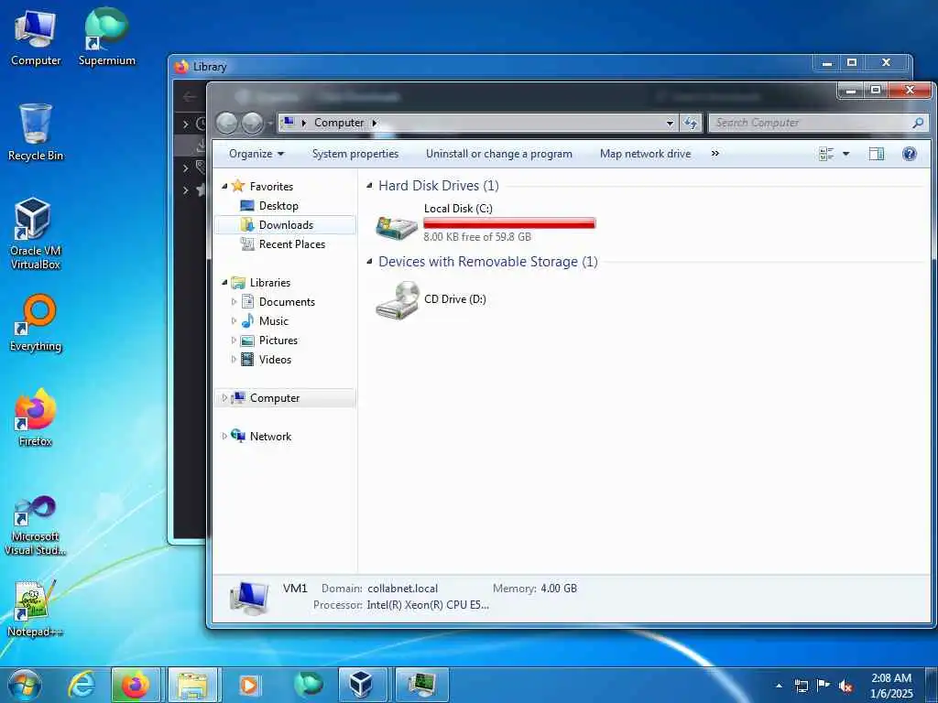
Task: Select the Recycle Bin desktop icon
Action: [x=36, y=132]
